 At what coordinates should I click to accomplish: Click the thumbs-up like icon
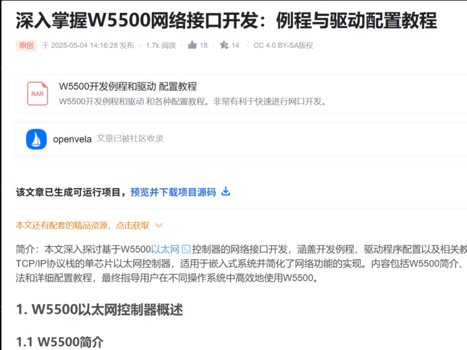coord(192,45)
